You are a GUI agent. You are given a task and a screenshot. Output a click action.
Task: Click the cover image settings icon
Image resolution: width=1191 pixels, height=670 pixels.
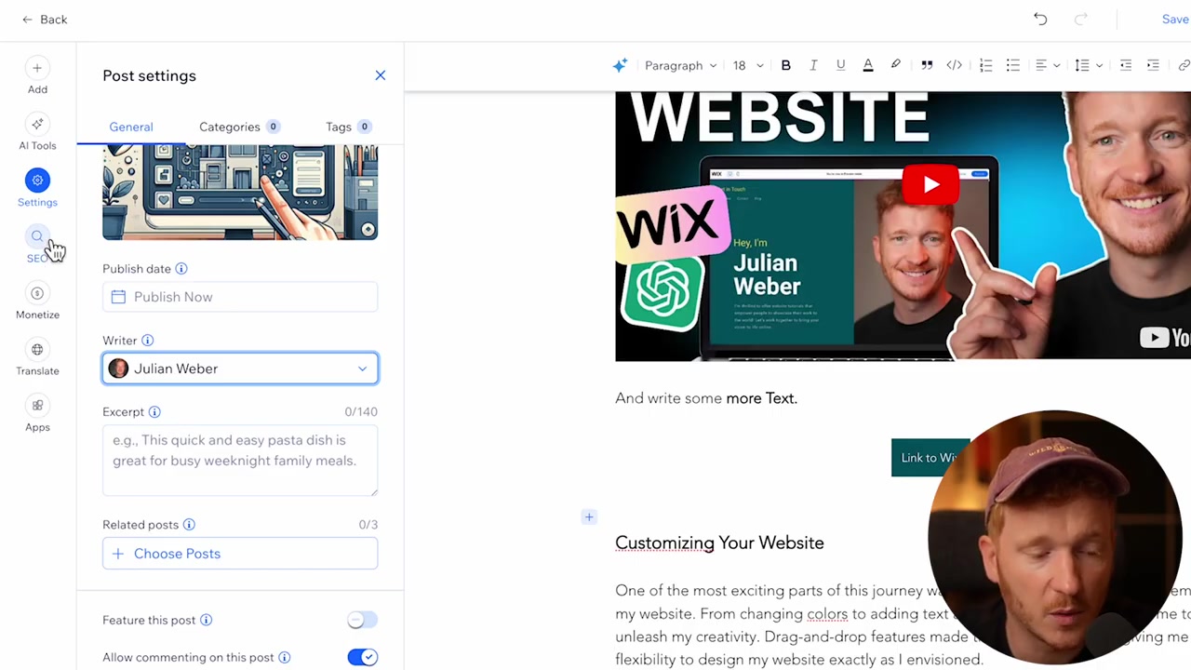click(x=368, y=229)
